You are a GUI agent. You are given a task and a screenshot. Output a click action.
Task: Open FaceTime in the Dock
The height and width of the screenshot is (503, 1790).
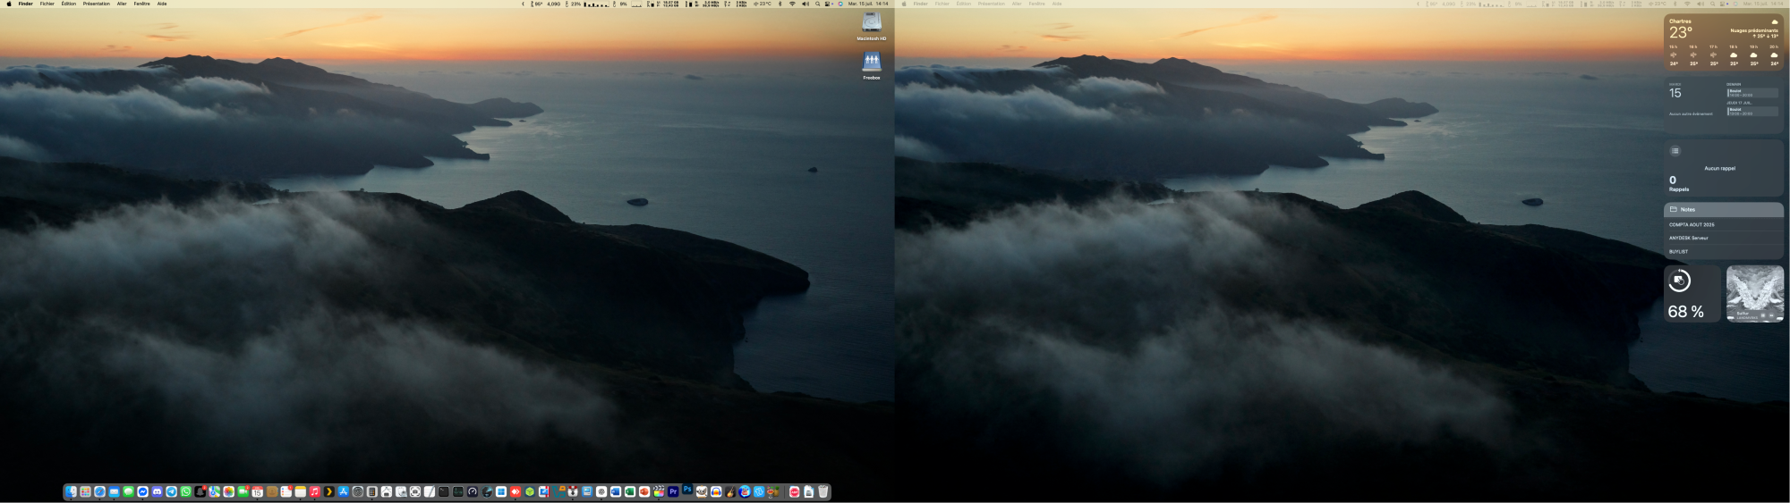click(x=243, y=491)
